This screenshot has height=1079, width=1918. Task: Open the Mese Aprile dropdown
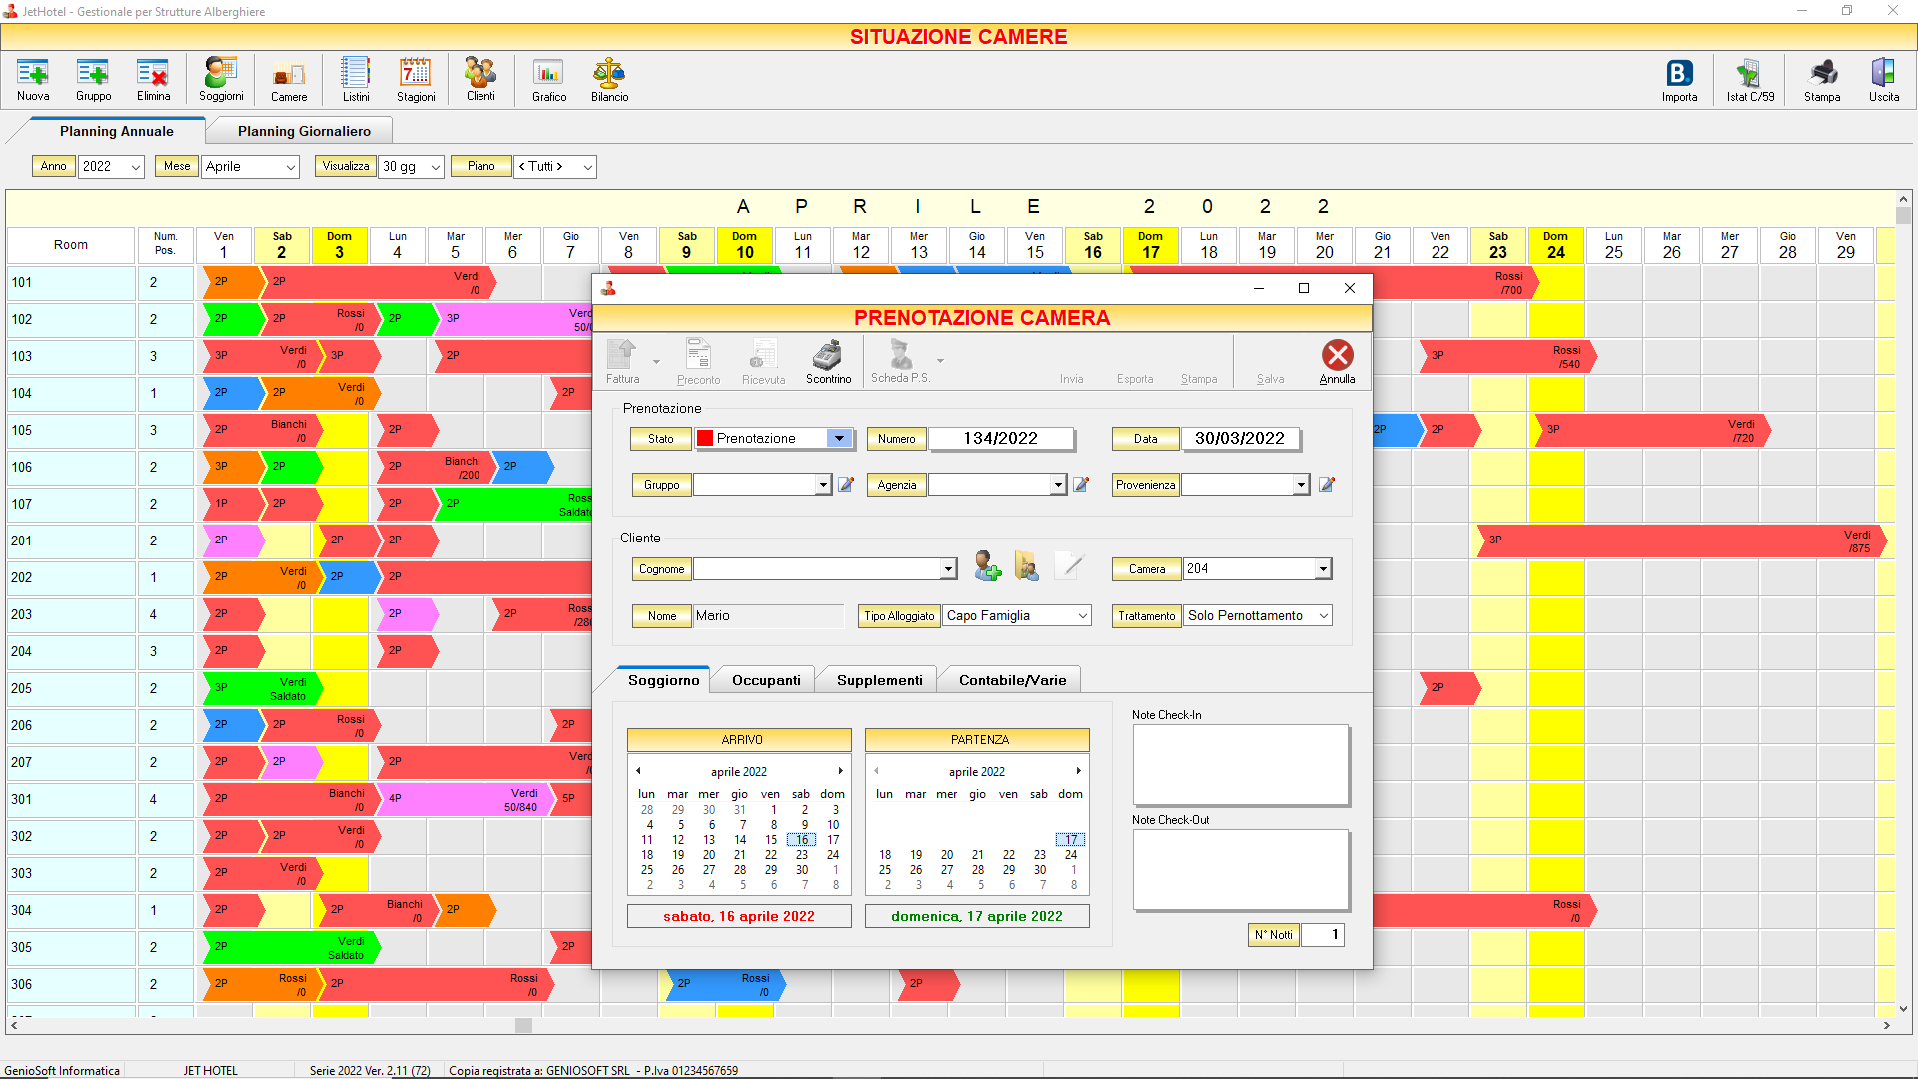pos(291,167)
